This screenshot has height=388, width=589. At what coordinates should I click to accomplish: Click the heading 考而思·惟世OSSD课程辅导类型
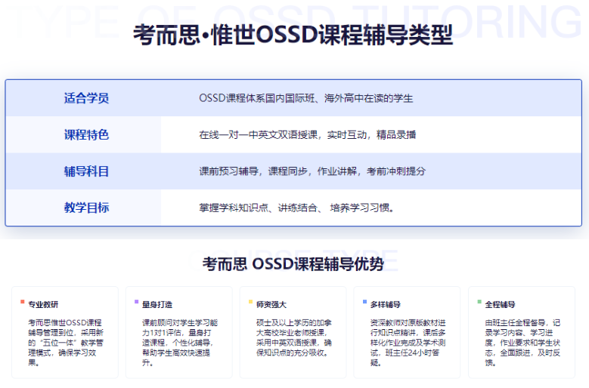[x=293, y=35]
